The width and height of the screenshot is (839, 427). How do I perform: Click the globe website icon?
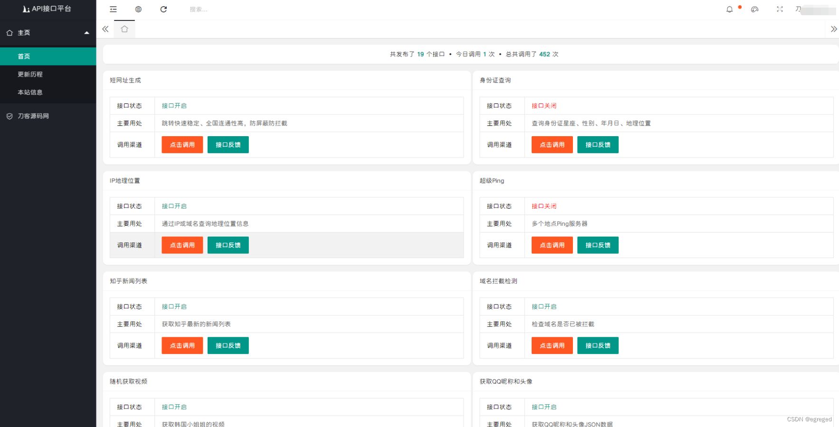[x=138, y=9]
